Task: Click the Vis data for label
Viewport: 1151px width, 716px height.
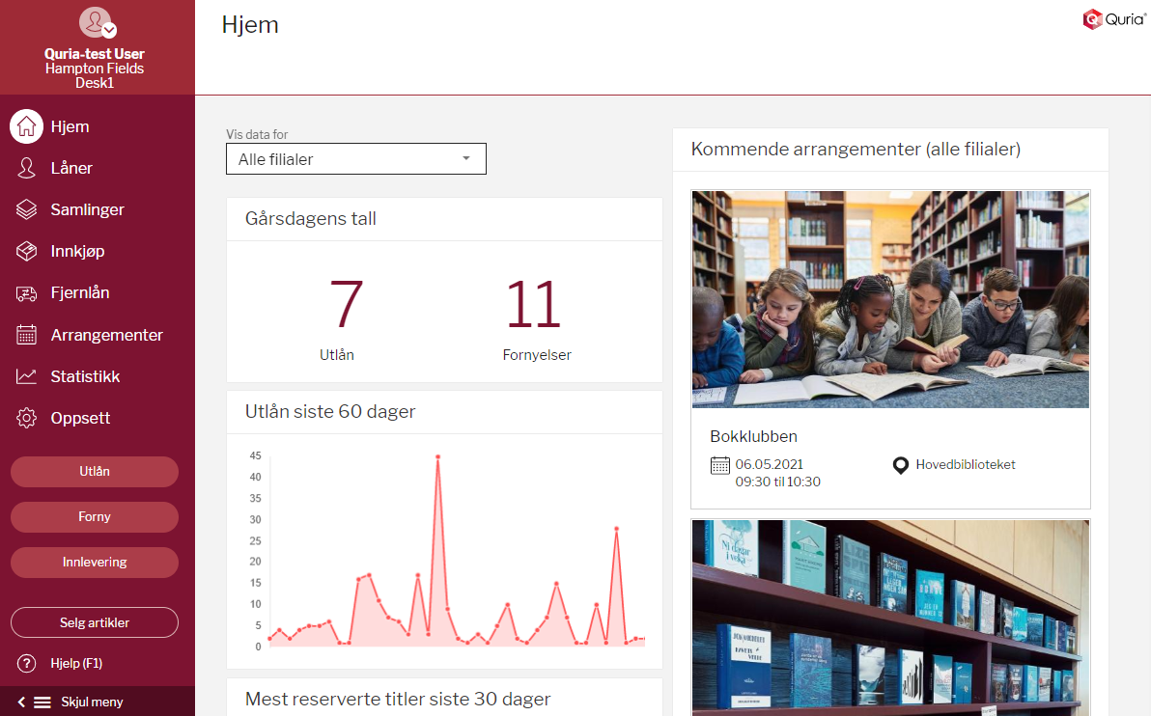Action: (257, 134)
